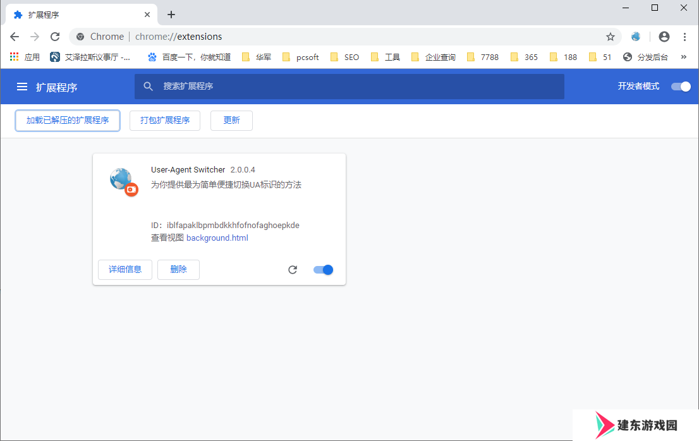Open a new tab with the plus button

171,15
